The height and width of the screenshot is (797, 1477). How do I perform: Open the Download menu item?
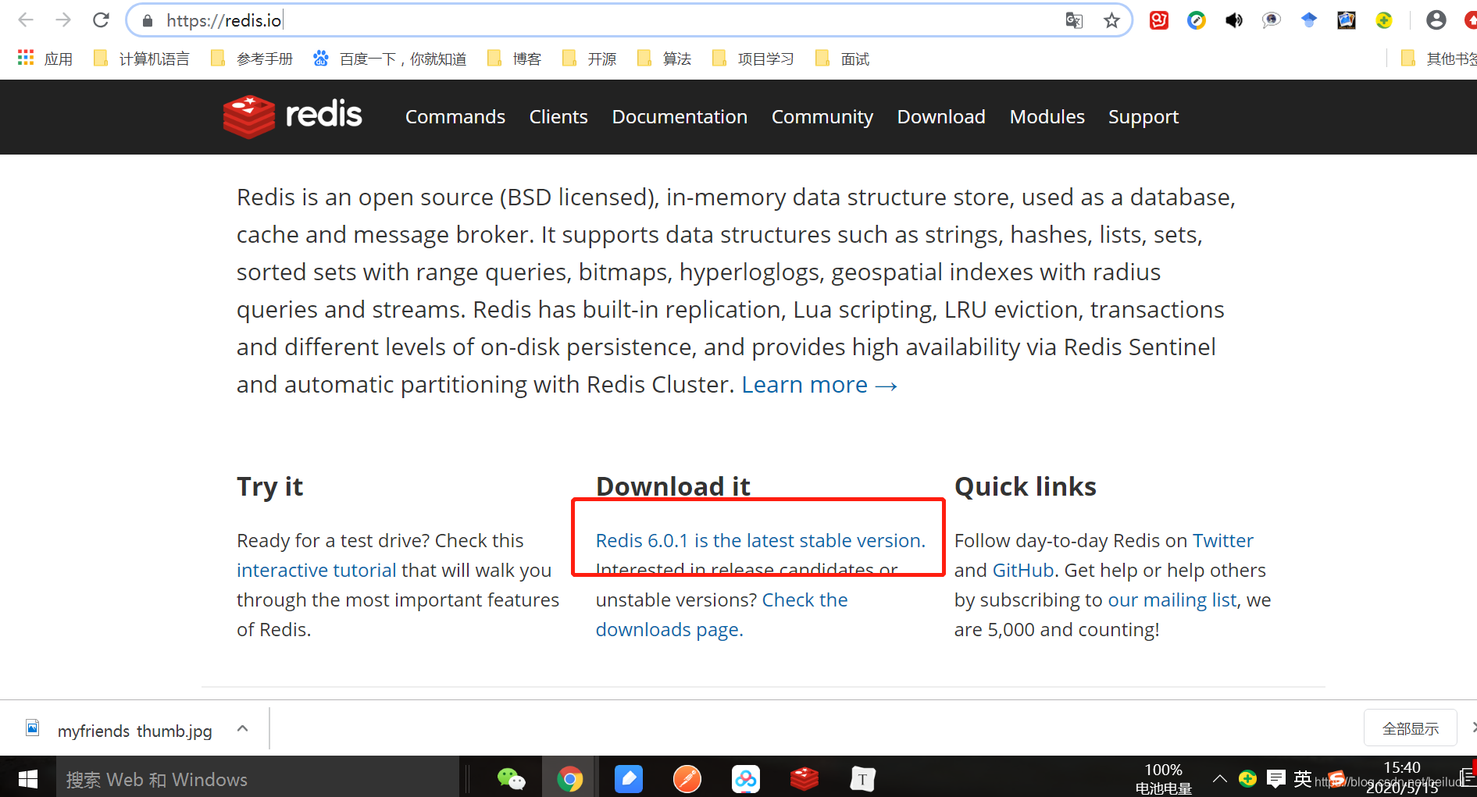click(x=941, y=116)
